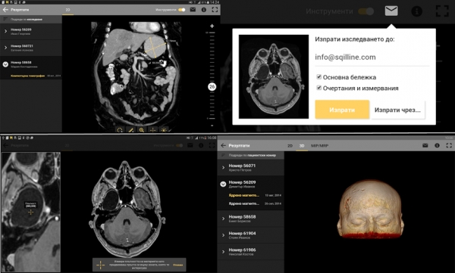Image resolution: width=455 pixels, height=273 pixels.
Task: Go back using arrow in CT abdomen panel
Action: click(x=5, y=10)
